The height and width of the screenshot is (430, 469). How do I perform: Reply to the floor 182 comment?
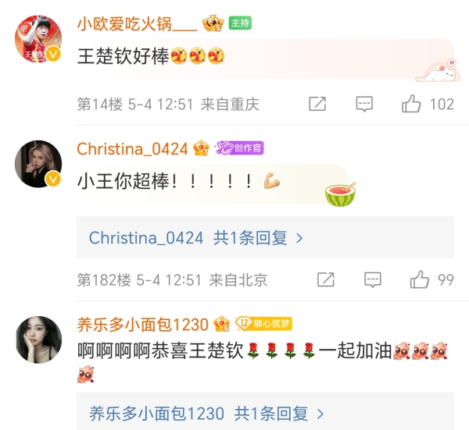[373, 280]
